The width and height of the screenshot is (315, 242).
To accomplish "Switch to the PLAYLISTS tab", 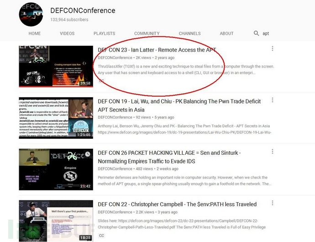I will (104, 33).
